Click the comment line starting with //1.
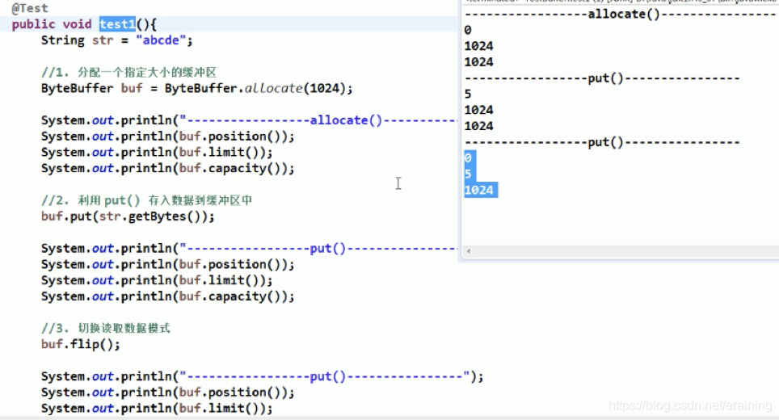The width and height of the screenshot is (779, 420). [x=128, y=73]
